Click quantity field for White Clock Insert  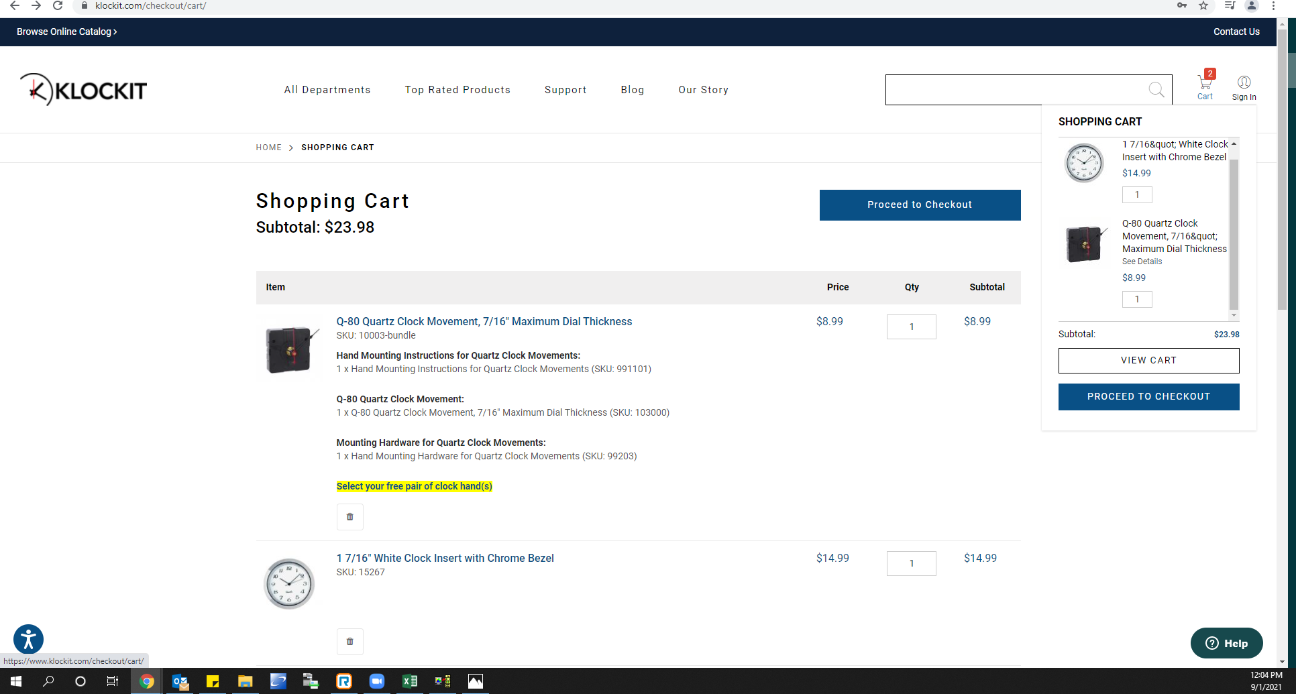point(911,563)
